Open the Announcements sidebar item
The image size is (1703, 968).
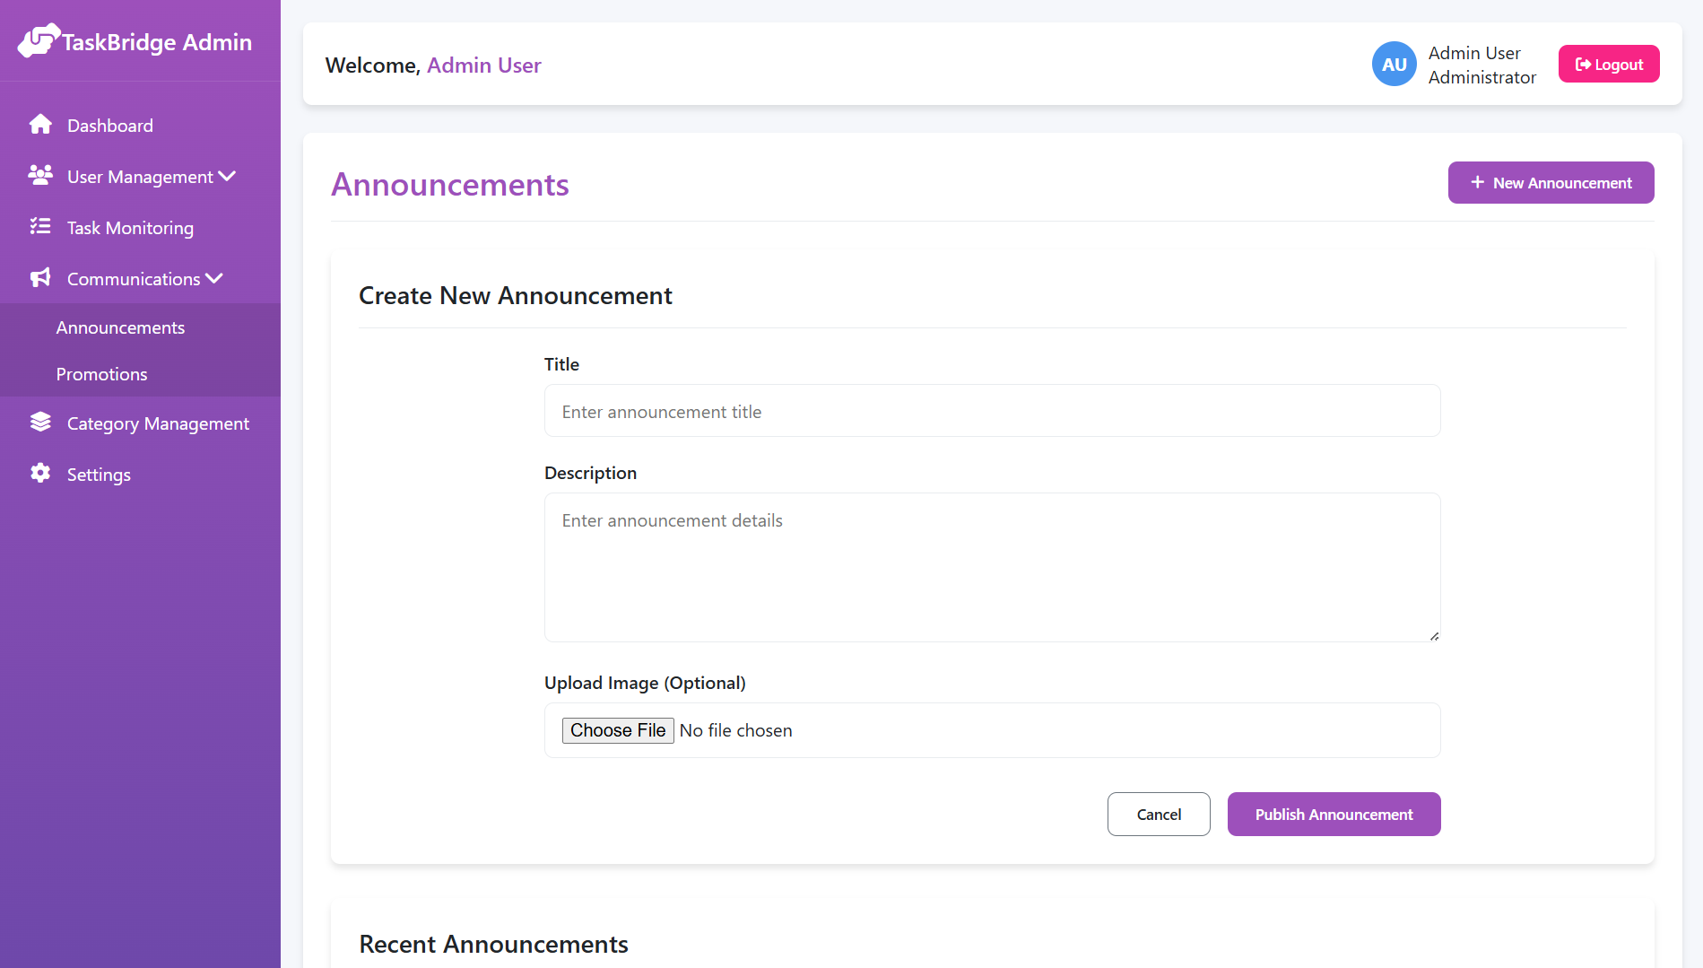(x=121, y=327)
